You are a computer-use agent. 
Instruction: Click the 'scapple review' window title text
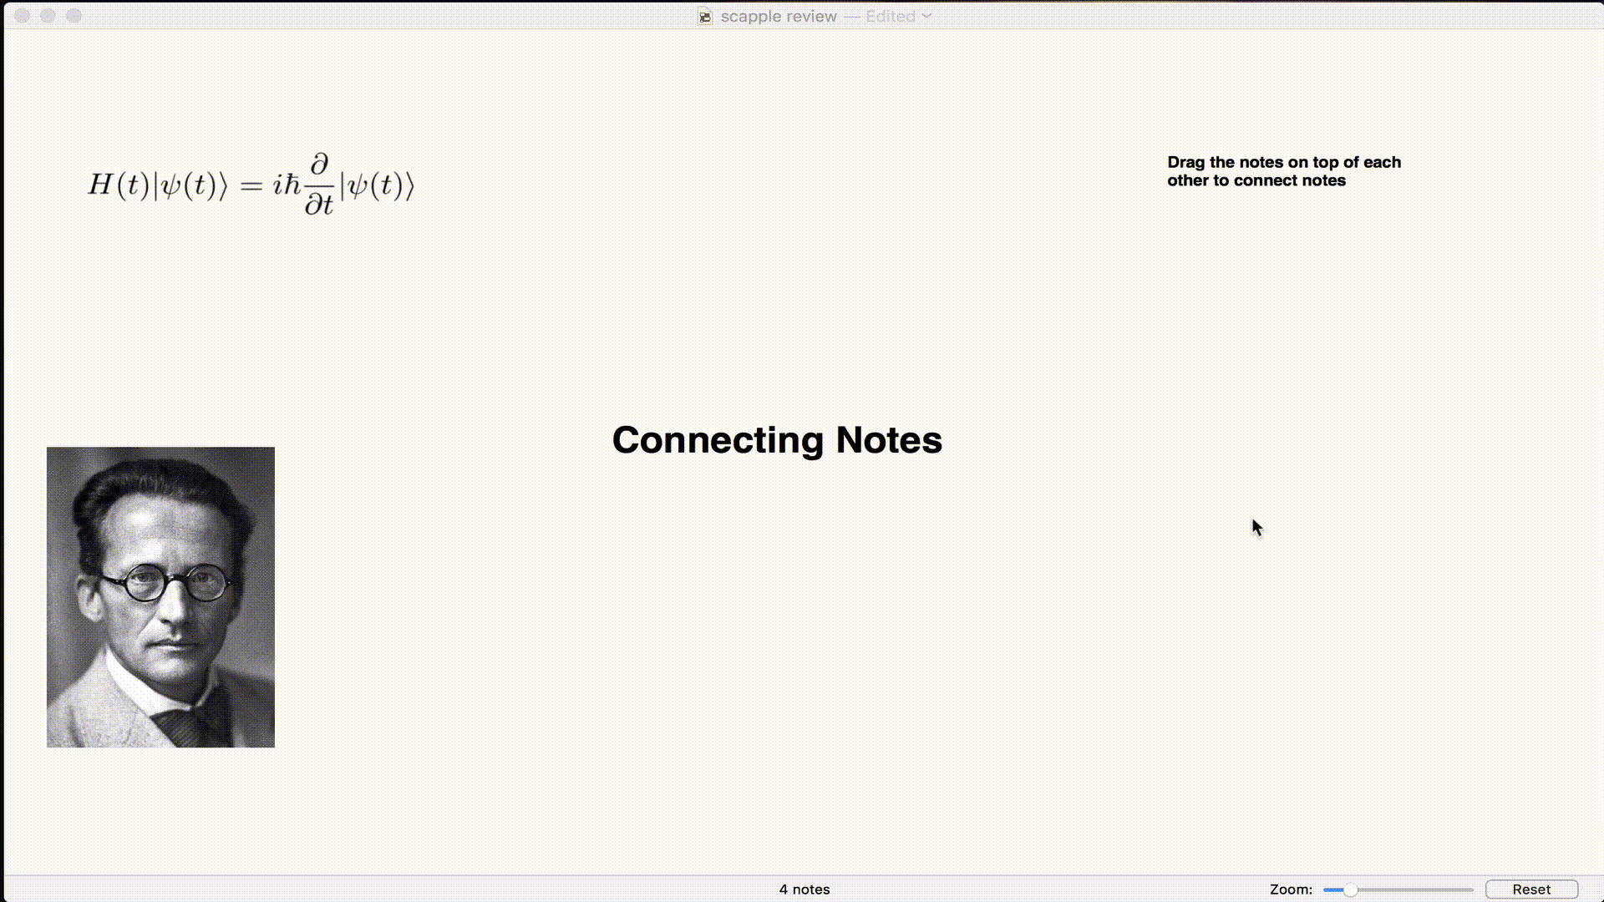pos(779,17)
